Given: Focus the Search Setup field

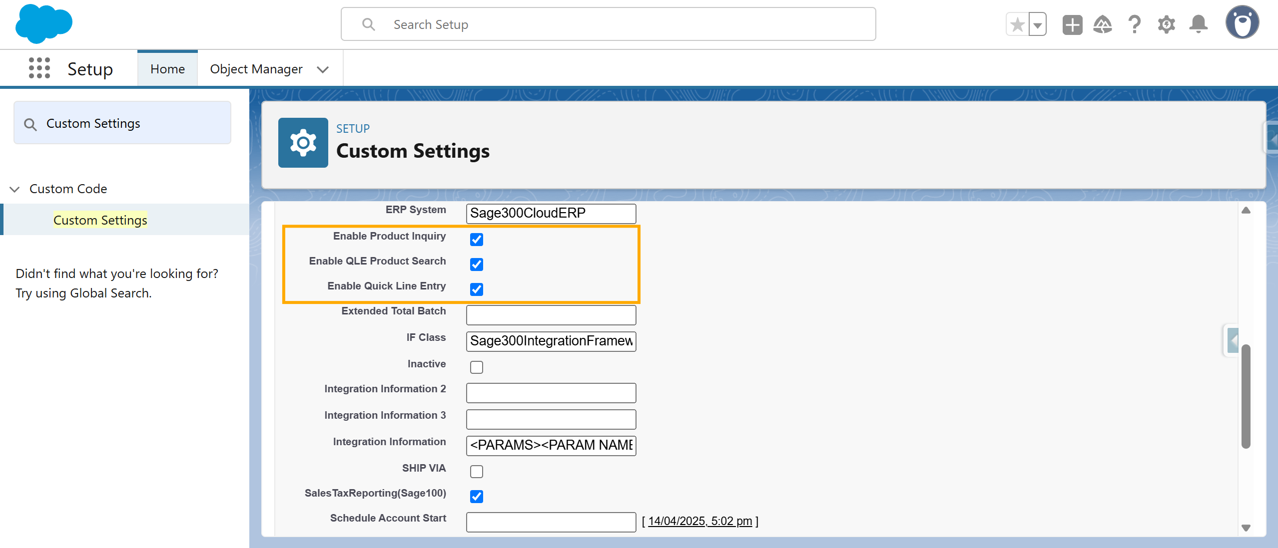Looking at the screenshot, I should (608, 24).
